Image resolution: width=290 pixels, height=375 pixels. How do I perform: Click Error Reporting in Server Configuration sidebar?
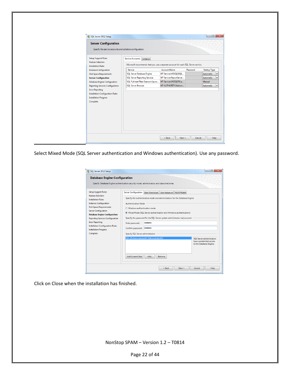click(x=96, y=90)
